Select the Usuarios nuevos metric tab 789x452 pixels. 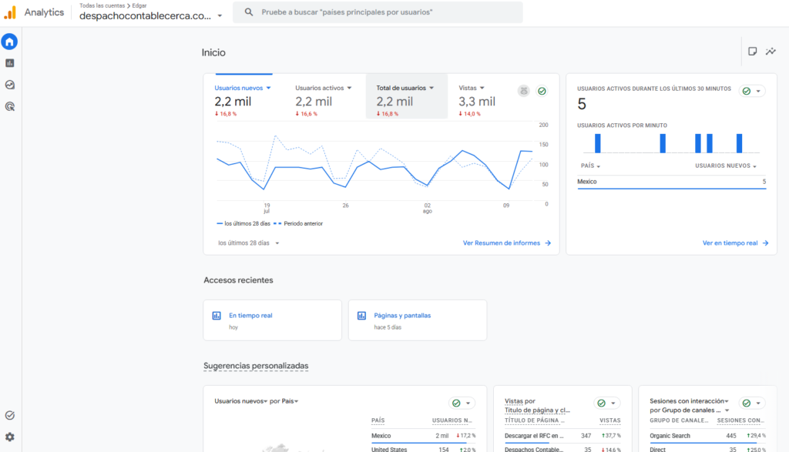click(243, 96)
